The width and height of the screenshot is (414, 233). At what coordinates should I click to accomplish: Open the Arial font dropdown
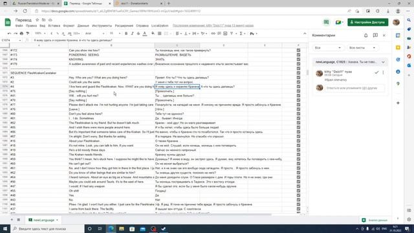coord(94,34)
